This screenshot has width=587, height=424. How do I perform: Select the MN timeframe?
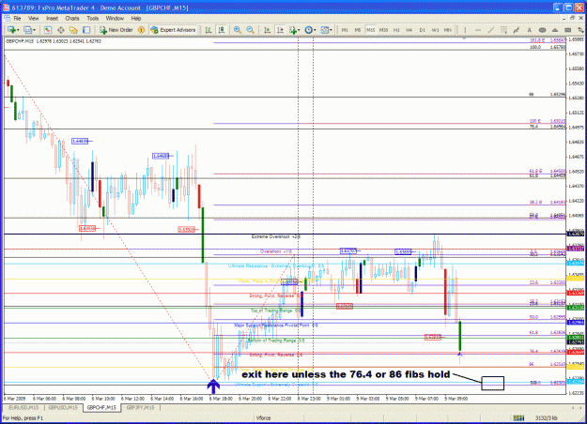[448, 30]
